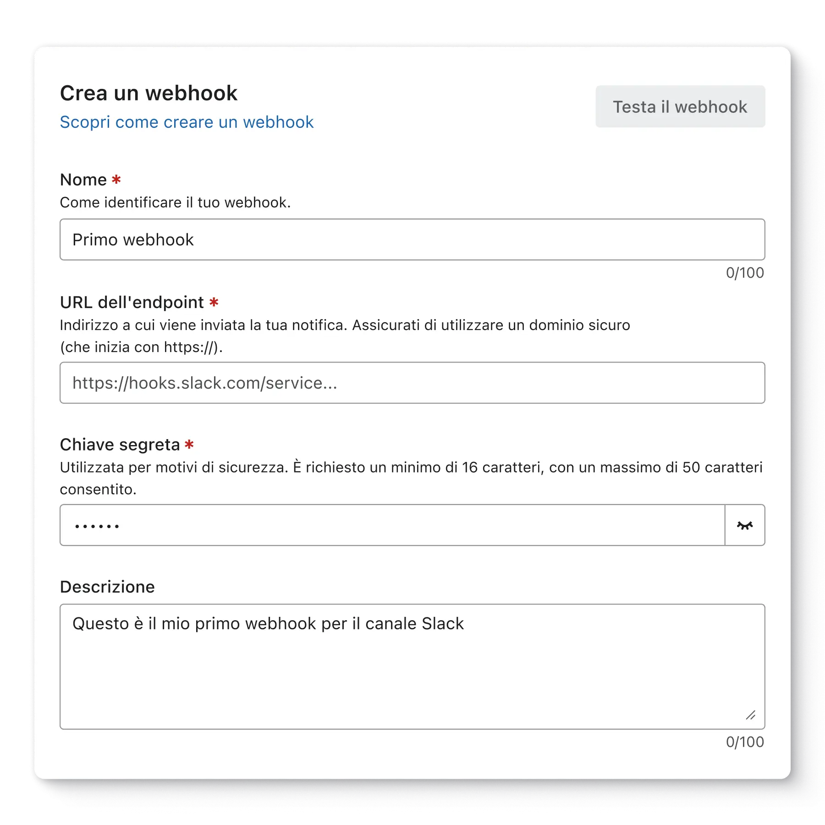825x825 pixels.
Task: Click the URL dell'endpoint input field
Action: pos(412,383)
